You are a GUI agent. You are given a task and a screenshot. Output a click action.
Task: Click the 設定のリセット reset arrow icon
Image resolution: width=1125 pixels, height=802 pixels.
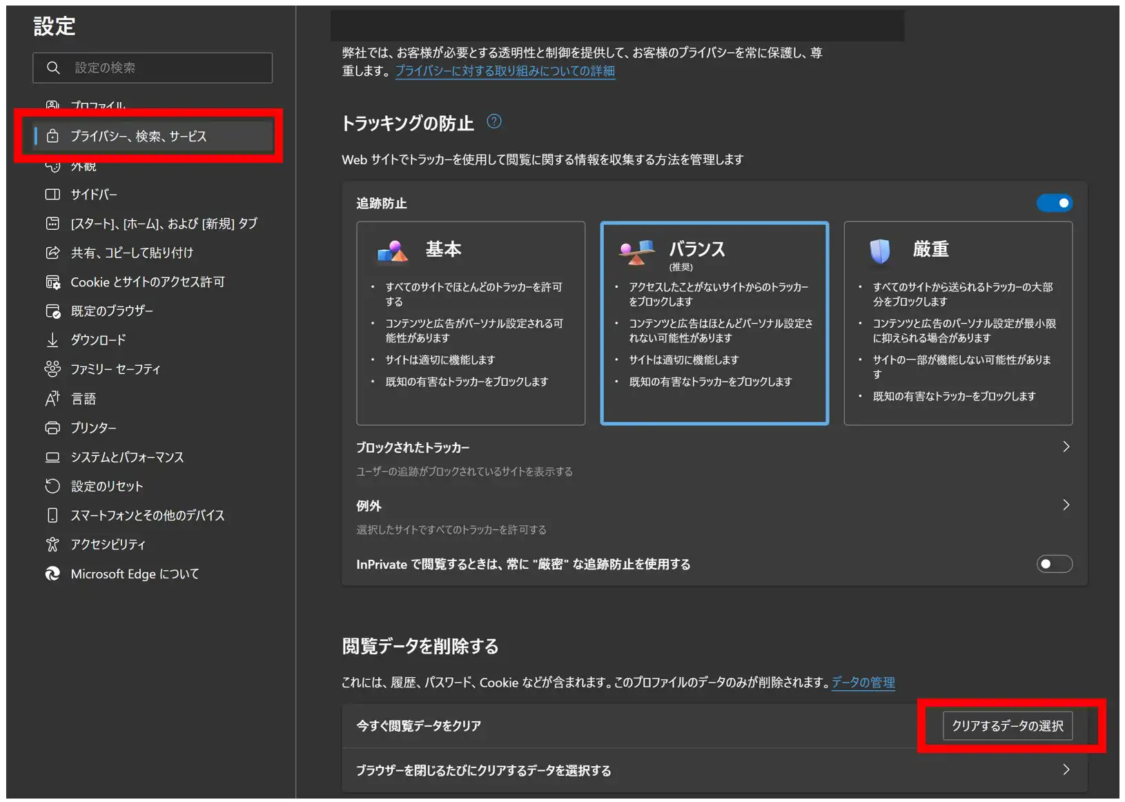52,486
